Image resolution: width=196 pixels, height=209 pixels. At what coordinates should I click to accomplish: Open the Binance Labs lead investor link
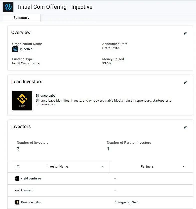46,96
